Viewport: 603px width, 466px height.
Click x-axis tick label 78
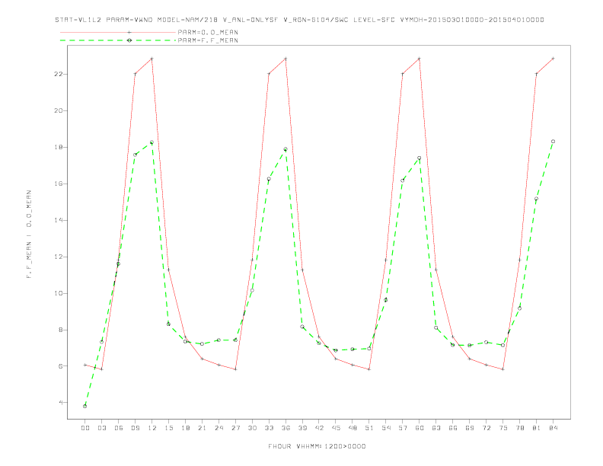(x=520, y=428)
